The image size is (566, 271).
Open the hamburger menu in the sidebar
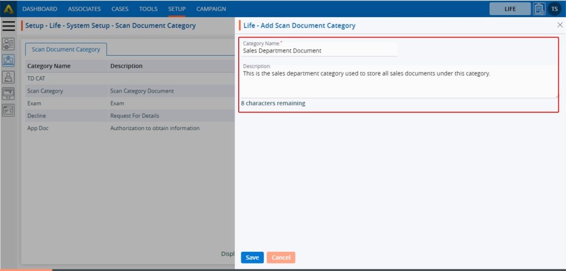(8, 25)
